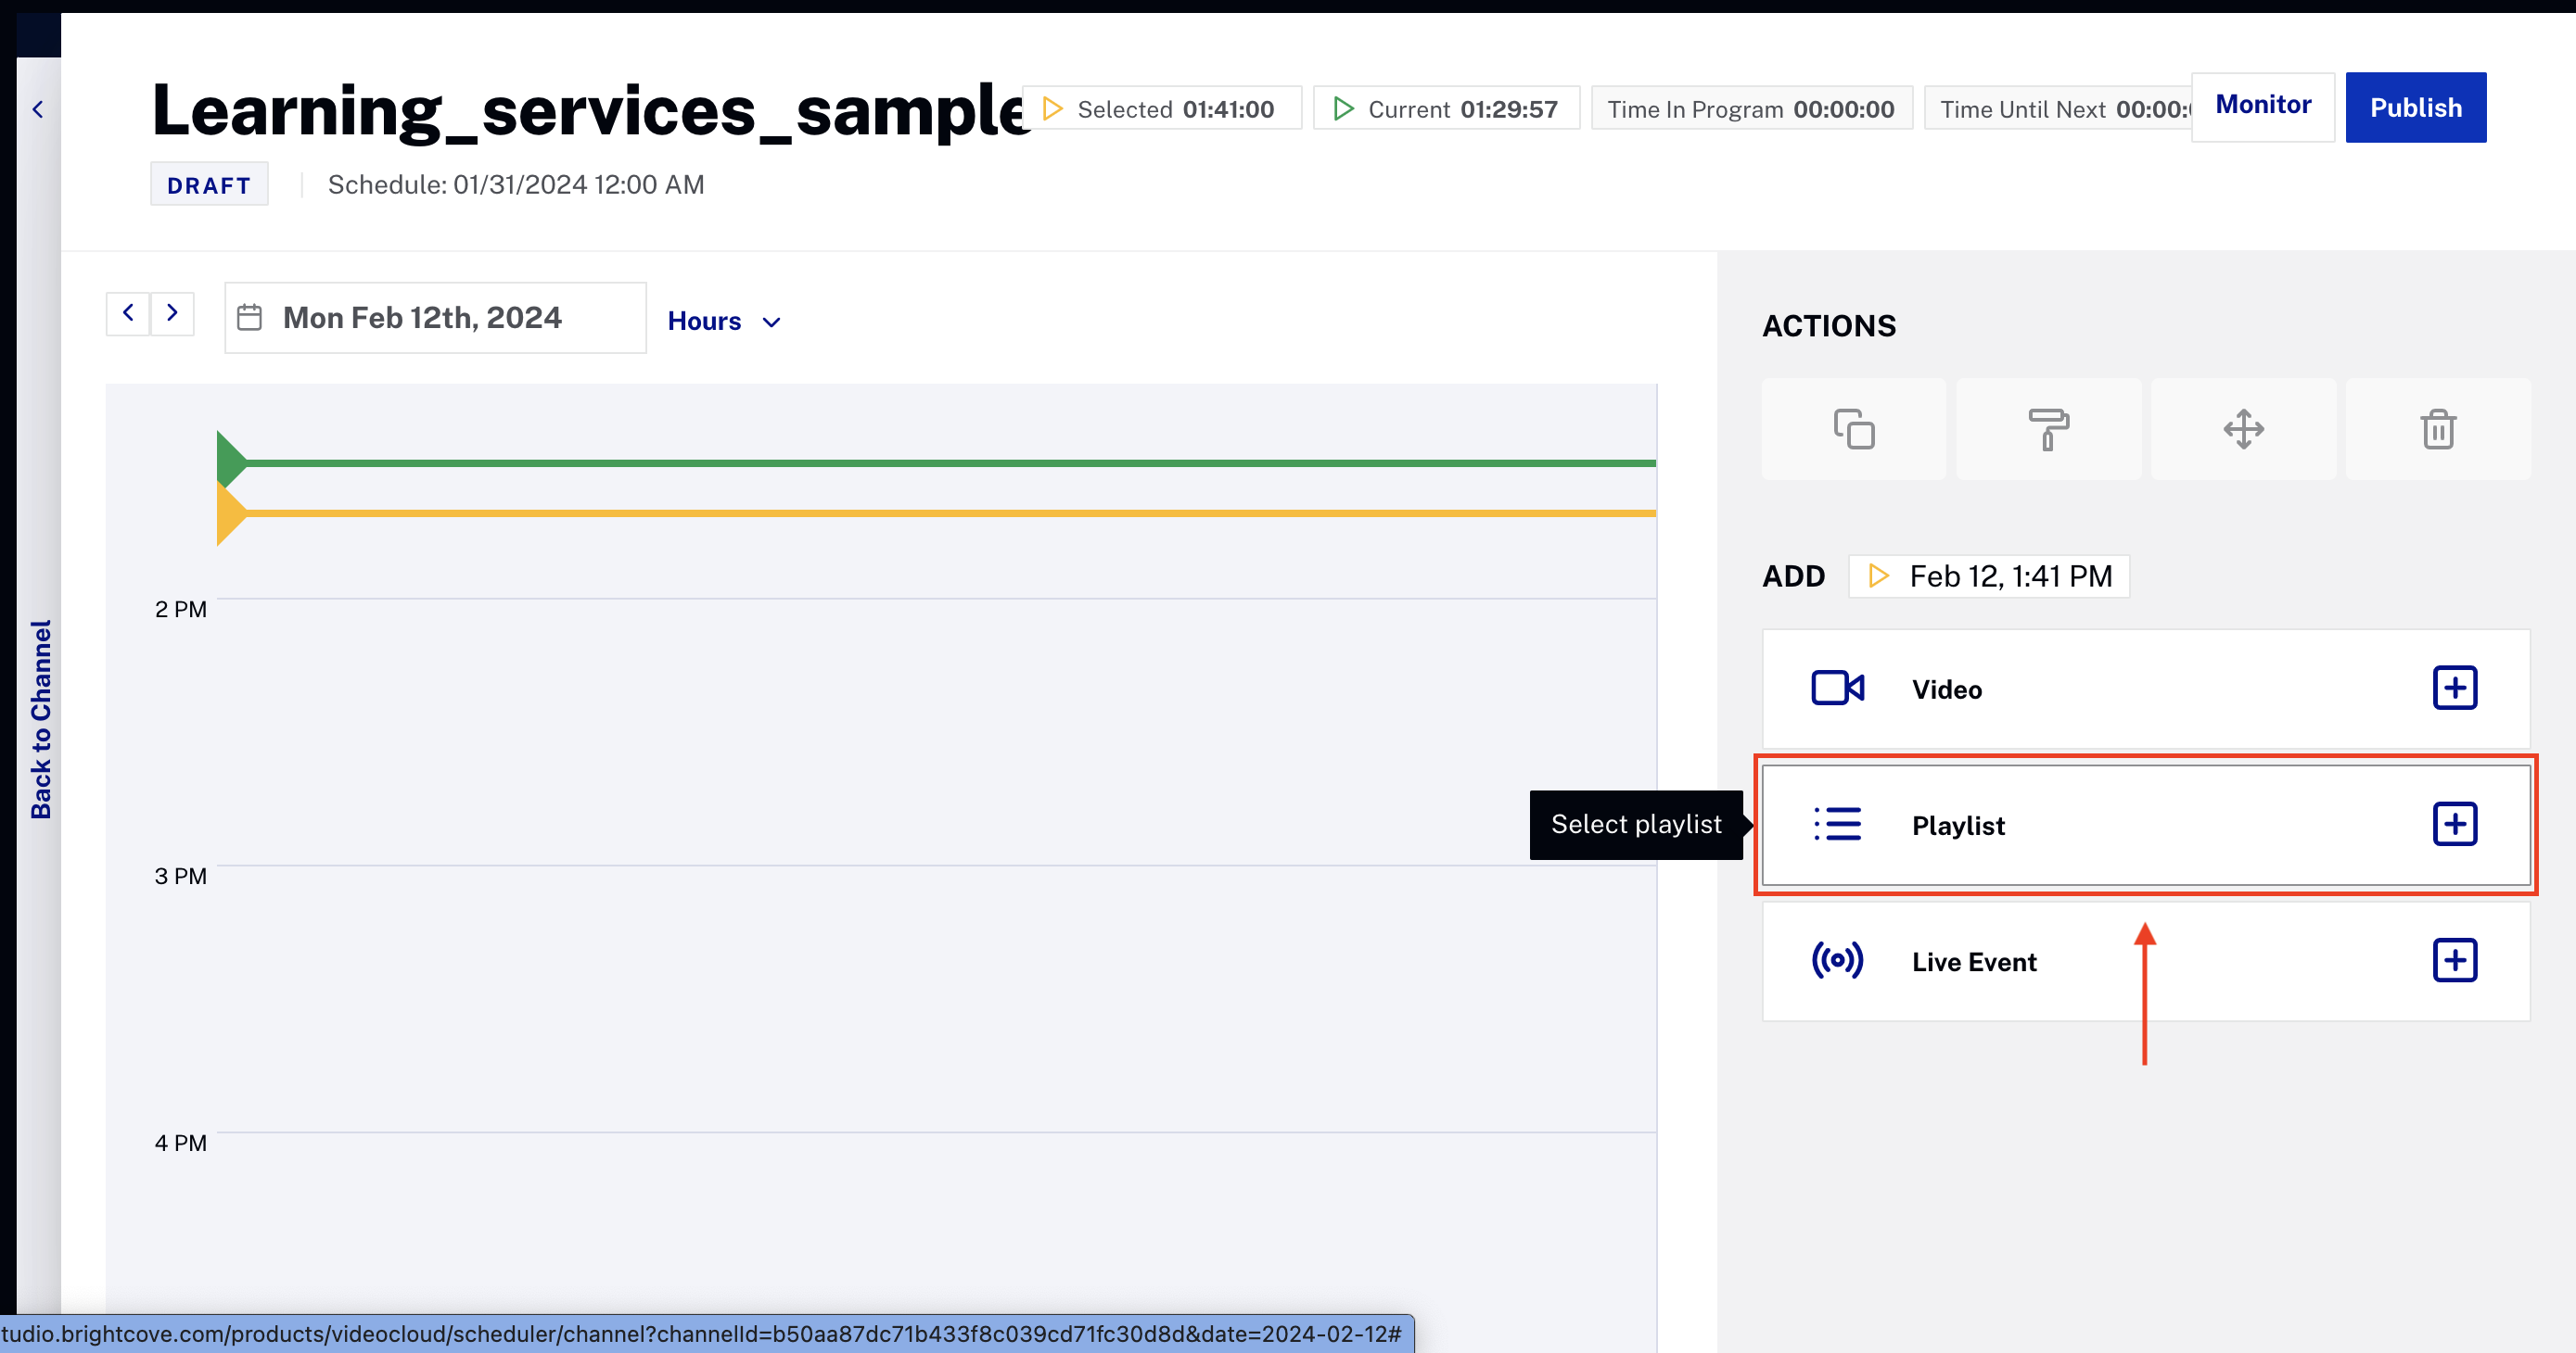The width and height of the screenshot is (2576, 1353).
Task: Click the camera icon beside Video
Action: click(1837, 689)
